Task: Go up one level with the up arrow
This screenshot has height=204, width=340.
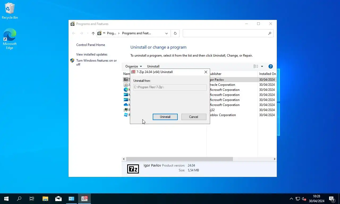Action: (x=93, y=33)
